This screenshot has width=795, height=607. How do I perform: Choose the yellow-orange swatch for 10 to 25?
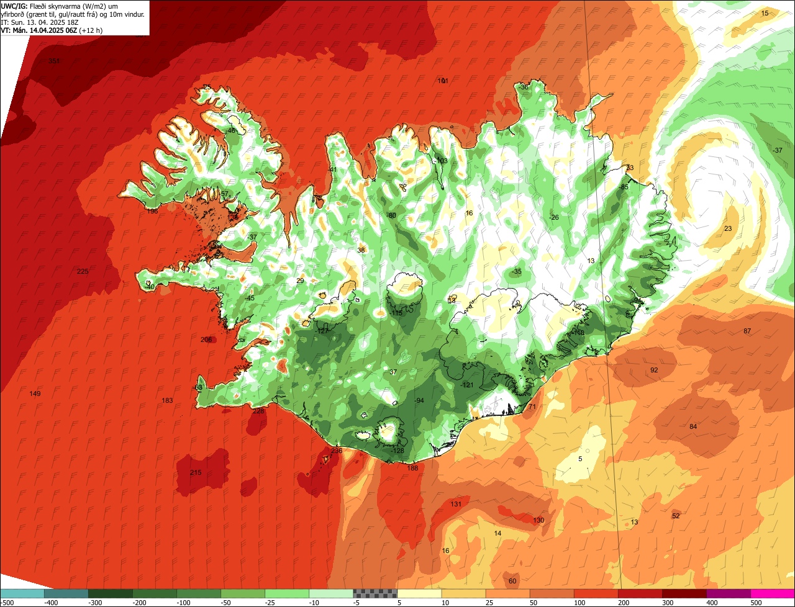pyautogui.click(x=464, y=593)
